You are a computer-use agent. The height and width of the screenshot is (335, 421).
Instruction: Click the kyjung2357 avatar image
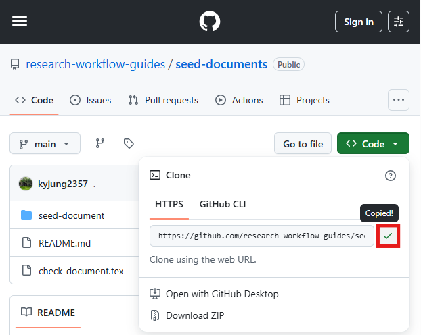coord(26,184)
